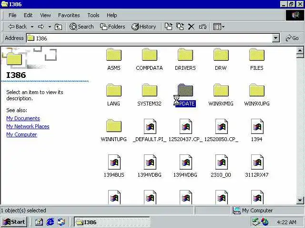Click the highlighted UPDATE folder
This screenshot has width=305, height=228.
185,95
